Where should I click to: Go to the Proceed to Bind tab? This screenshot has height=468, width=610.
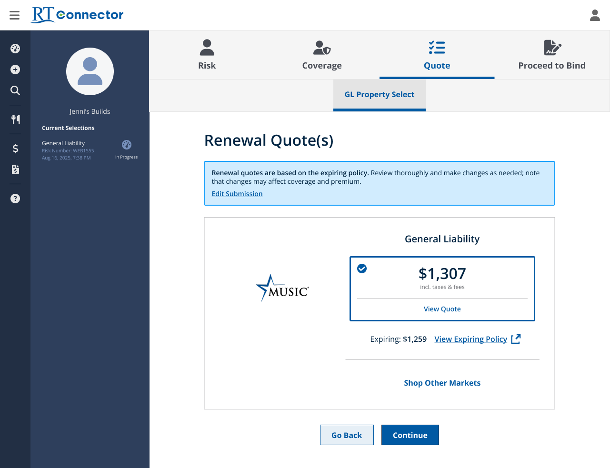[x=551, y=55]
